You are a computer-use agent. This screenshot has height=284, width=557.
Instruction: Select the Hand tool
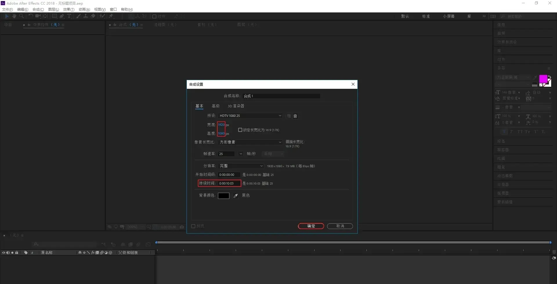point(14,16)
